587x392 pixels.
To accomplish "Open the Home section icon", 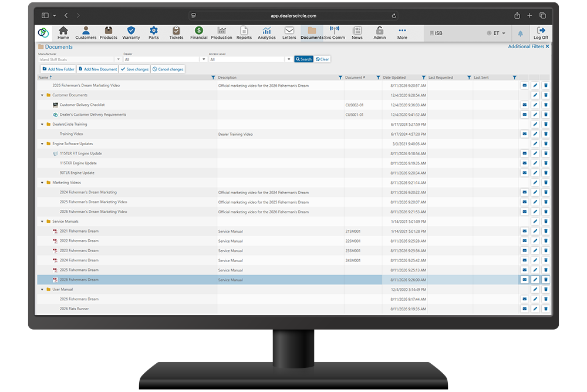I will 63,31.
